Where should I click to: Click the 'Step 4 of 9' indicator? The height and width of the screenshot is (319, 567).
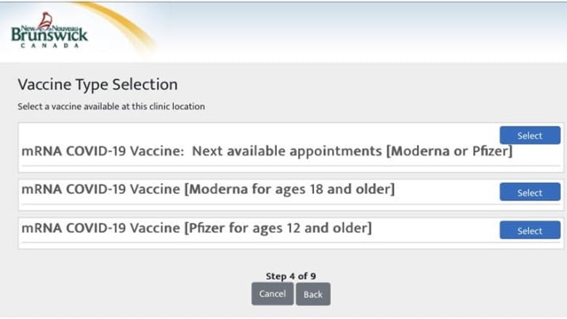291,276
